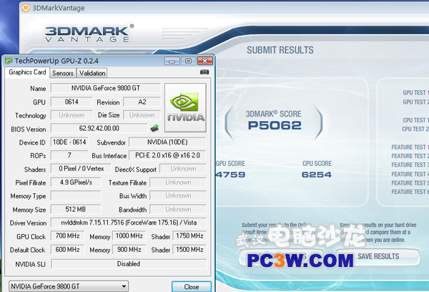This screenshot has width=429, height=292.
Task: Click the FEATURE TEST 6 label
Action: point(410,192)
